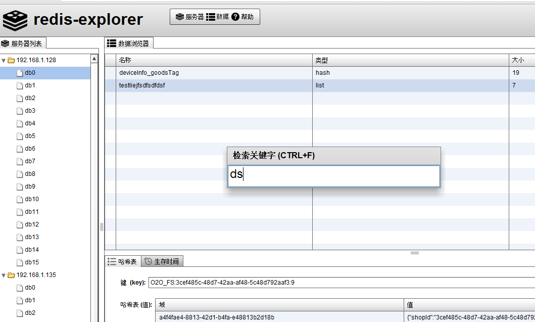Click the server list scroll-up arrow

point(94,59)
